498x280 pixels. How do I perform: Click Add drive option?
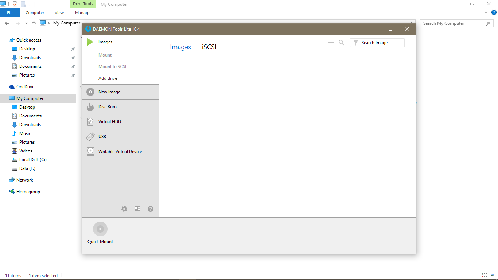point(108,78)
